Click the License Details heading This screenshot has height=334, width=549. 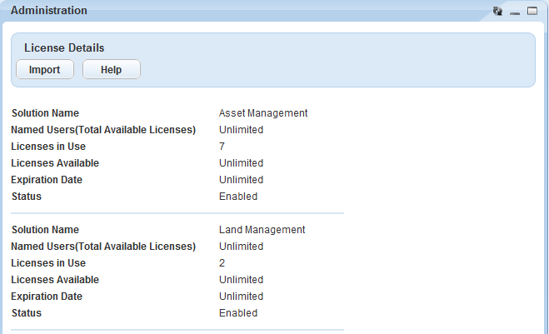click(64, 48)
